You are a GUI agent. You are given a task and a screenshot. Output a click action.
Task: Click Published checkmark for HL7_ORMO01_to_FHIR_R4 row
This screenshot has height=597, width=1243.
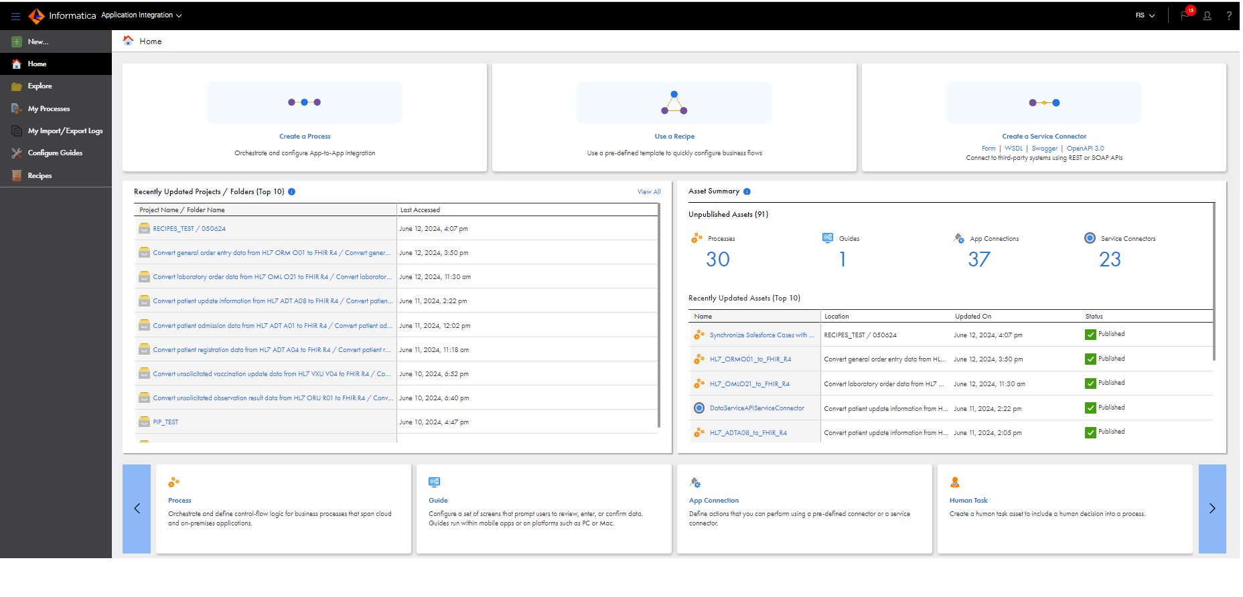(1090, 359)
